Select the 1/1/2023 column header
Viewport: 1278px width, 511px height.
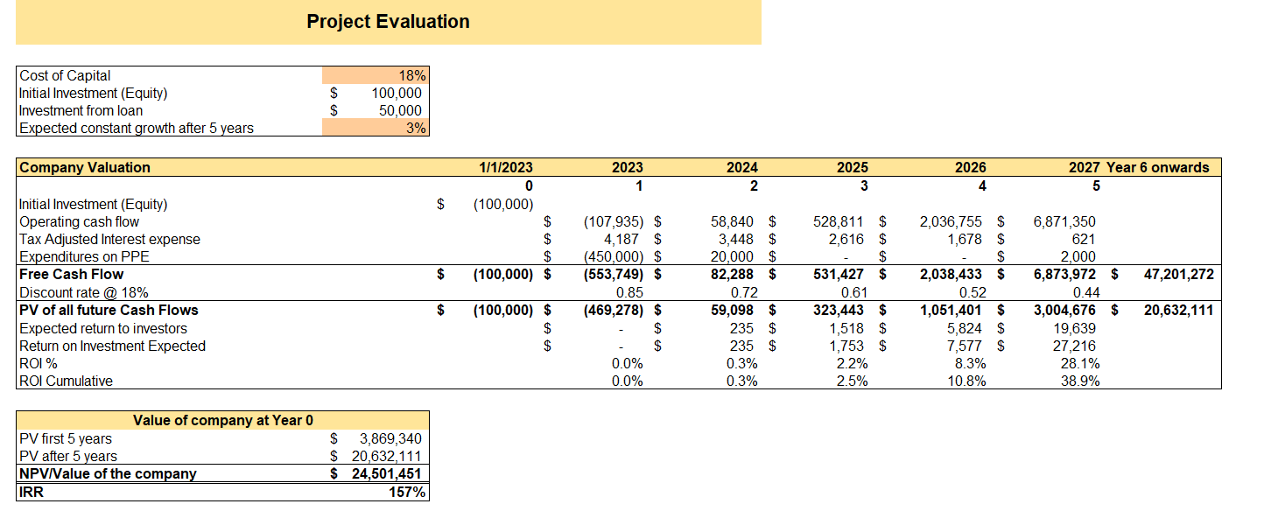(508, 167)
